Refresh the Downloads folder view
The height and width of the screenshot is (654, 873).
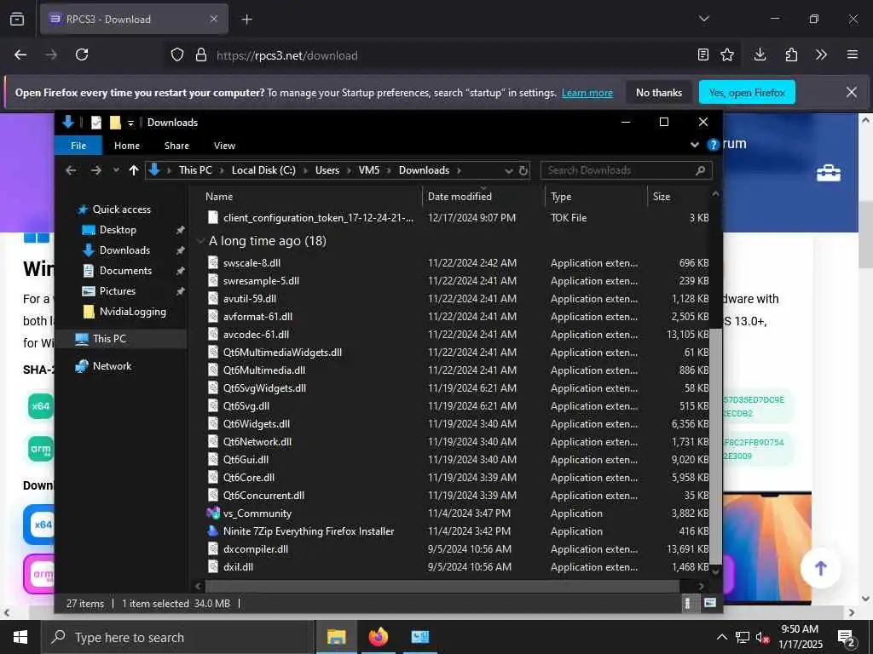(x=523, y=170)
